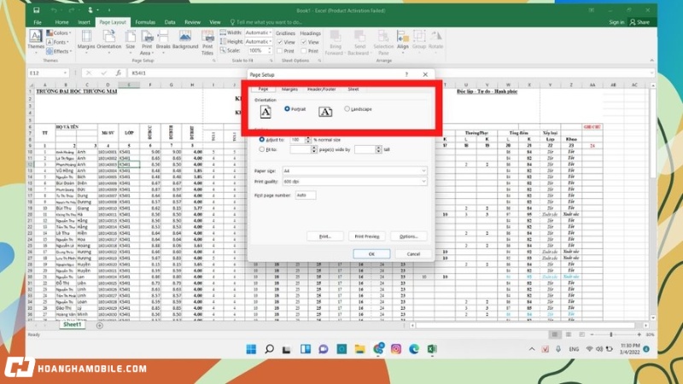Show hidden system tray icons chevron
This screenshot has width=683, height=384.
(532, 349)
